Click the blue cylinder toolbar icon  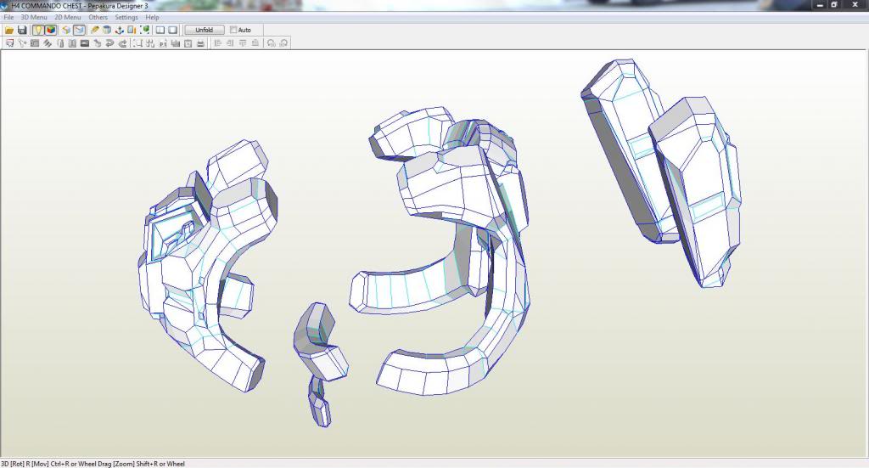point(107,30)
